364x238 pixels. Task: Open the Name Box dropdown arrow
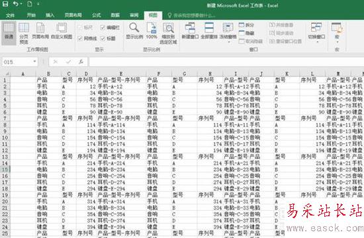(x=34, y=61)
